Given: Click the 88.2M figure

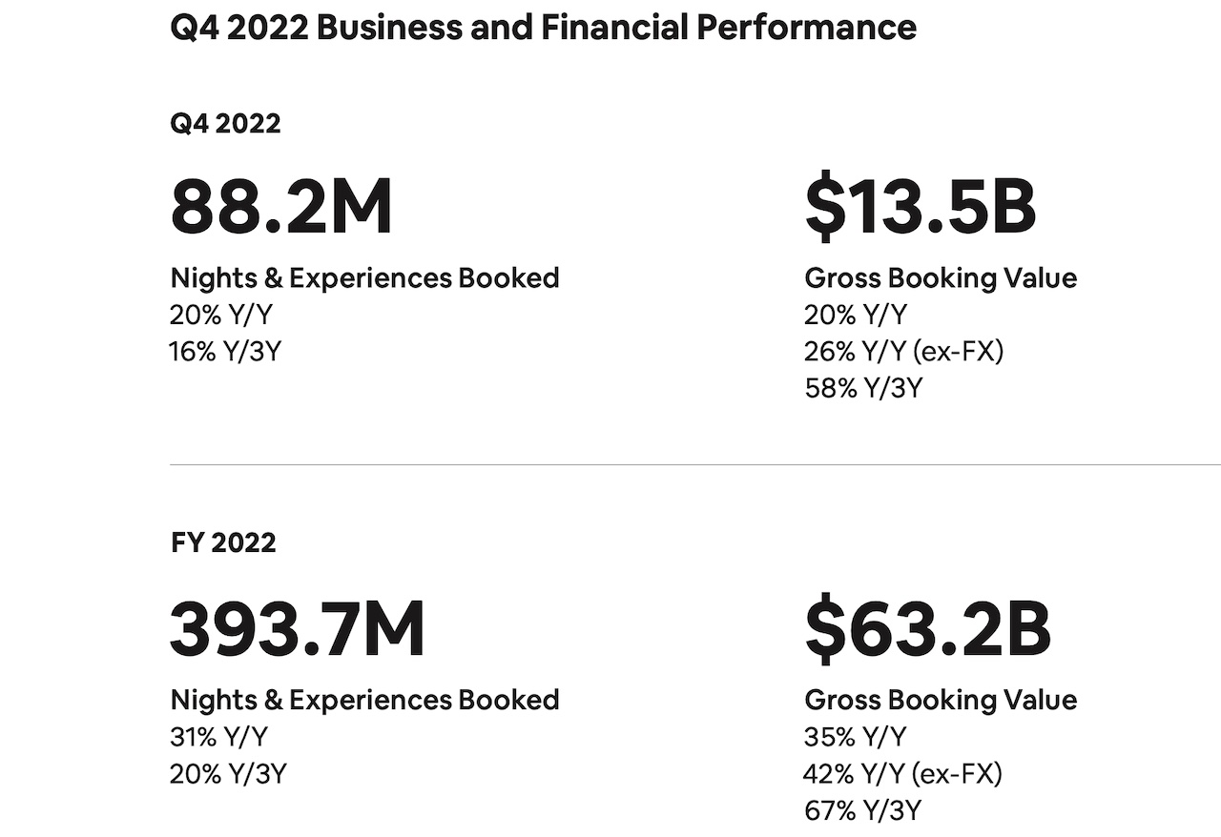Looking at the screenshot, I should (281, 208).
